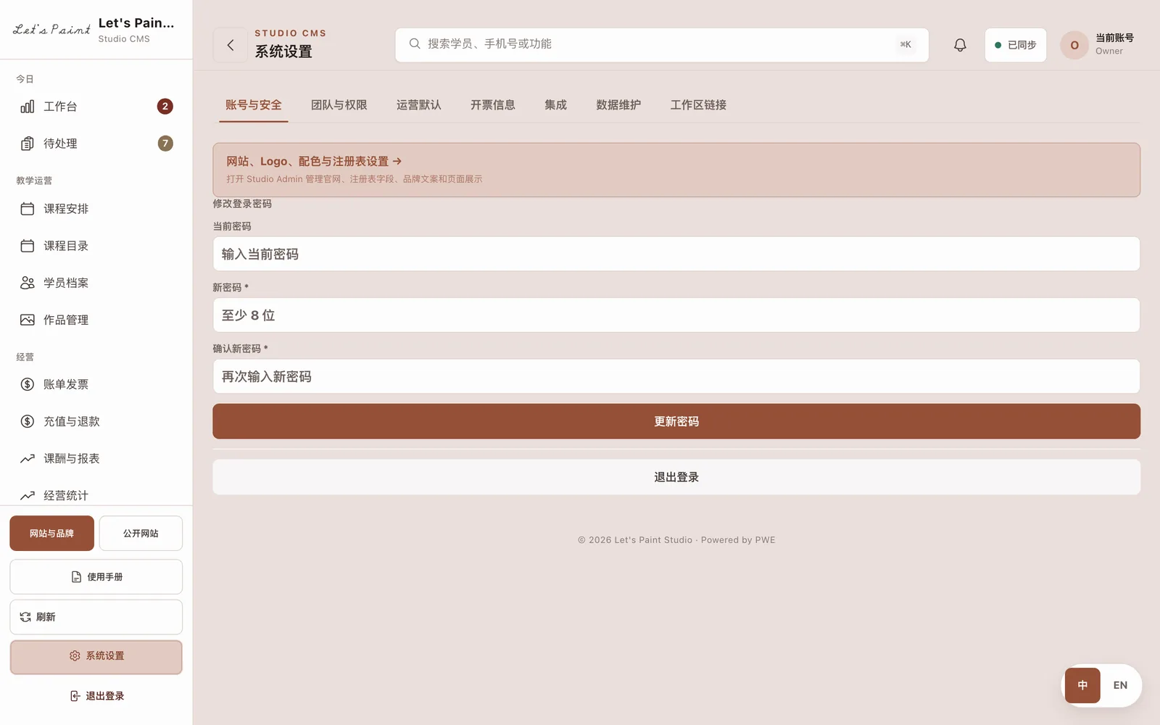Open the 使用手册 manual
This screenshot has width=1160, height=725.
point(96,577)
